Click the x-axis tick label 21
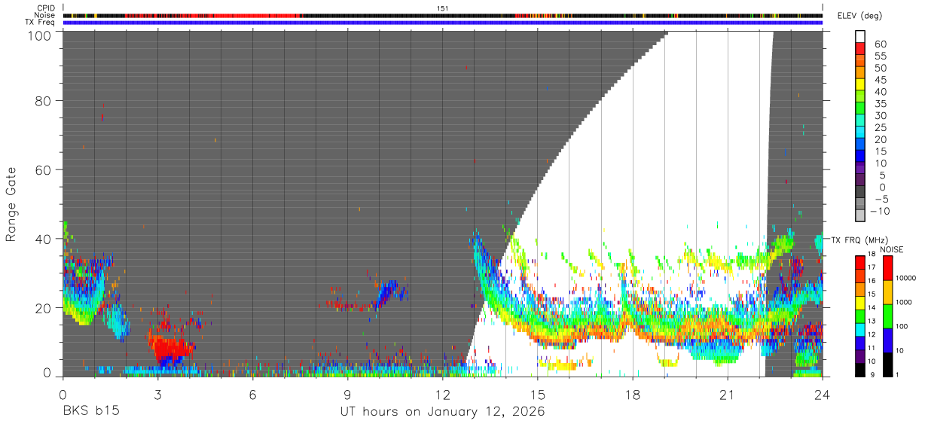This screenshot has width=925, height=427. tap(728, 395)
